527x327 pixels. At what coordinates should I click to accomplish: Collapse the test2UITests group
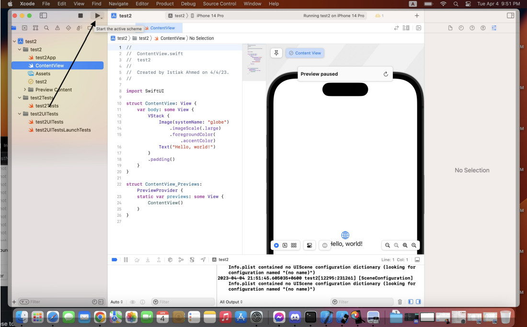[20, 114]
